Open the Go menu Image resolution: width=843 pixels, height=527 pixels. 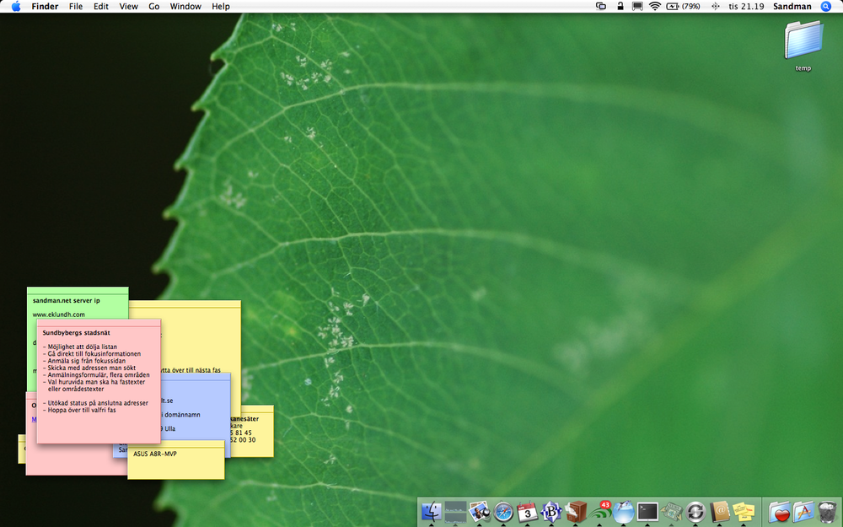[x=153, y=6]
